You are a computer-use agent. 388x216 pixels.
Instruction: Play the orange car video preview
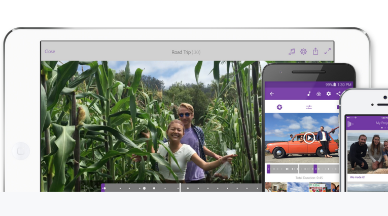pos(309,138)
